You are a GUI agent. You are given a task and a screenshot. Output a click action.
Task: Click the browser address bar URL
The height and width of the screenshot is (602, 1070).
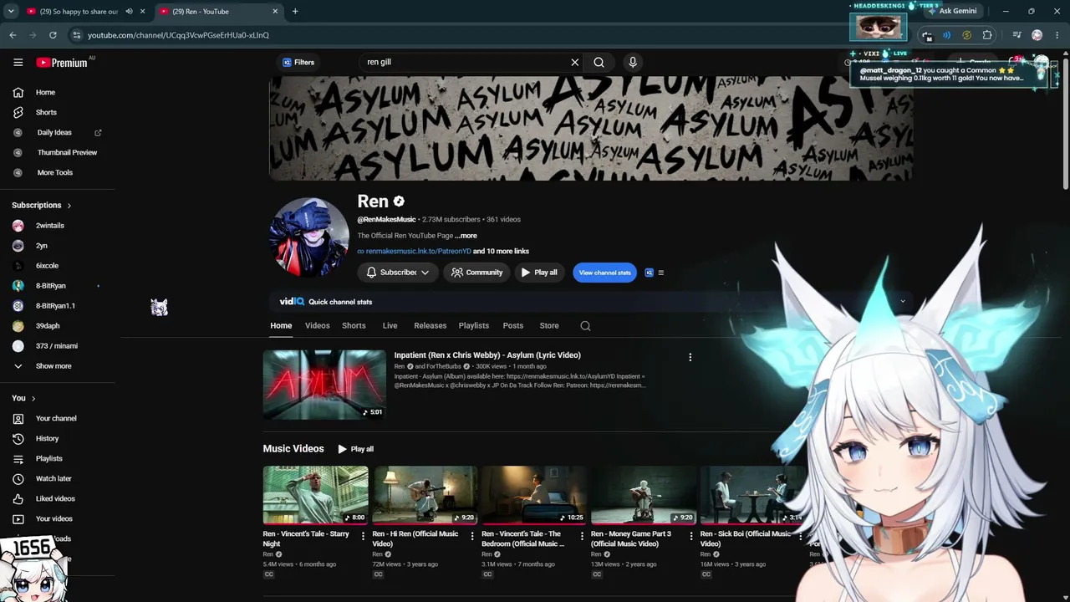pos(179,35)
